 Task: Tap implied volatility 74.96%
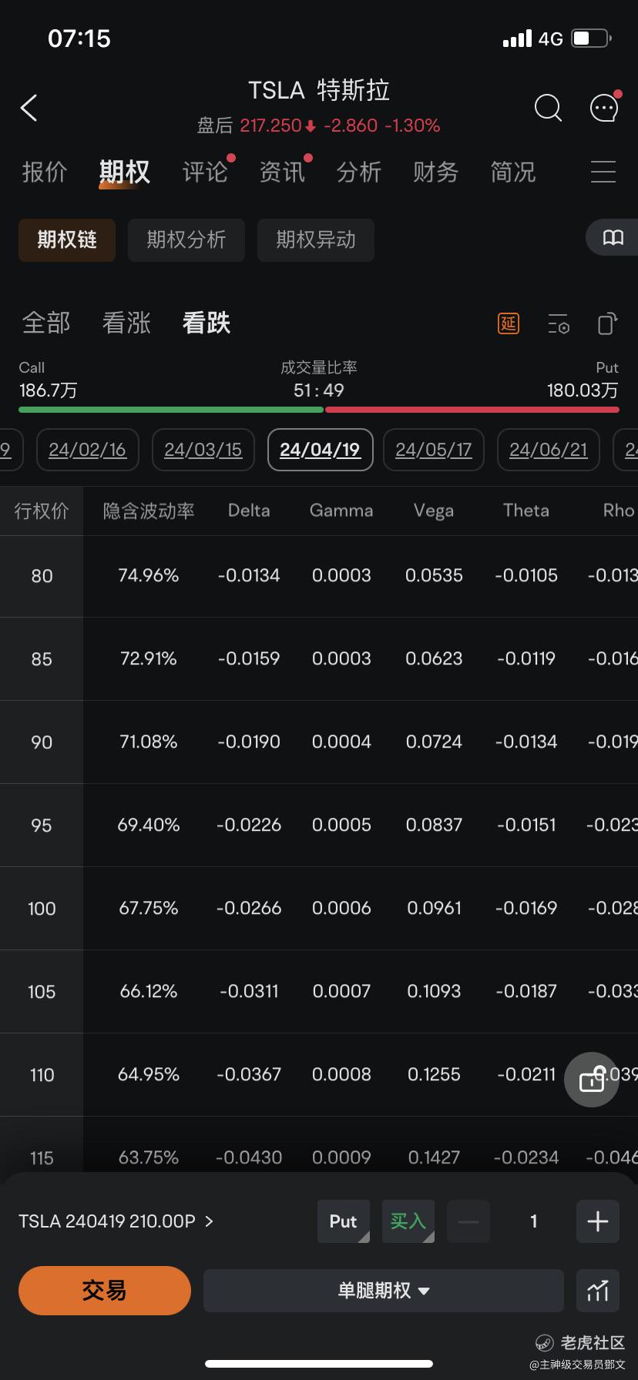coord(149,576)
